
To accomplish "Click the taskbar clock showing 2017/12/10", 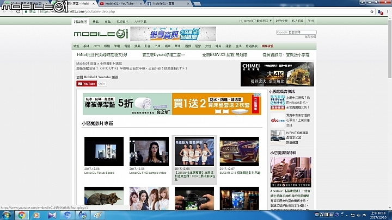I will (378, 215).
